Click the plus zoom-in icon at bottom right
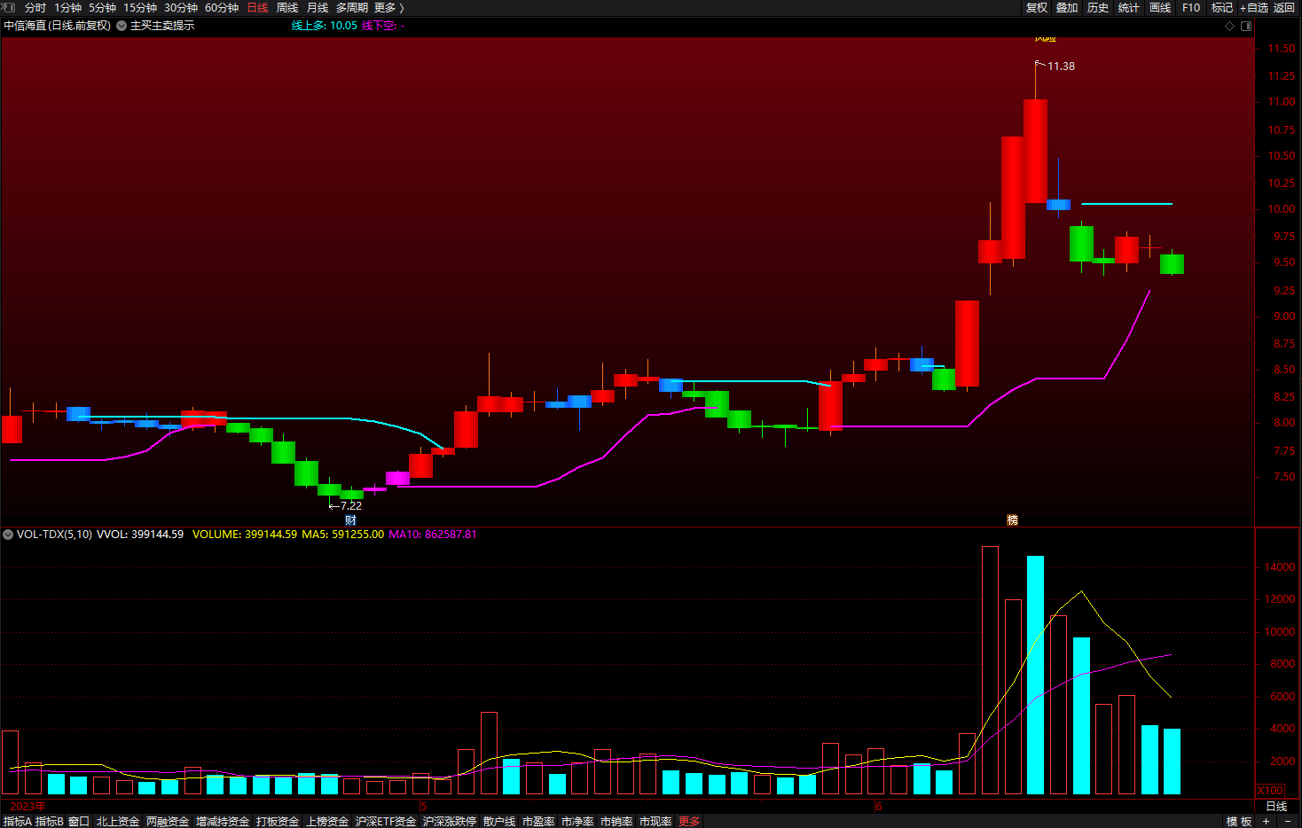Viewport: 1302px width, 828px height. pos(1267,822)
